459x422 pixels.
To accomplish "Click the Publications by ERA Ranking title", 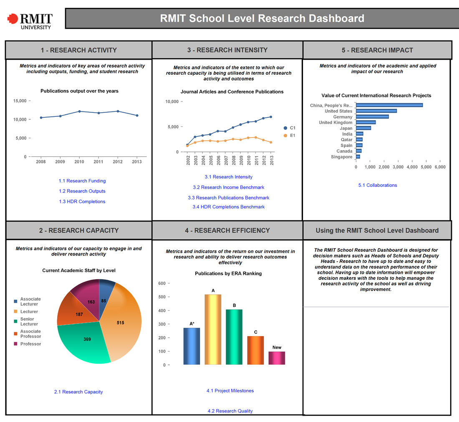I will tap(228, 273).
